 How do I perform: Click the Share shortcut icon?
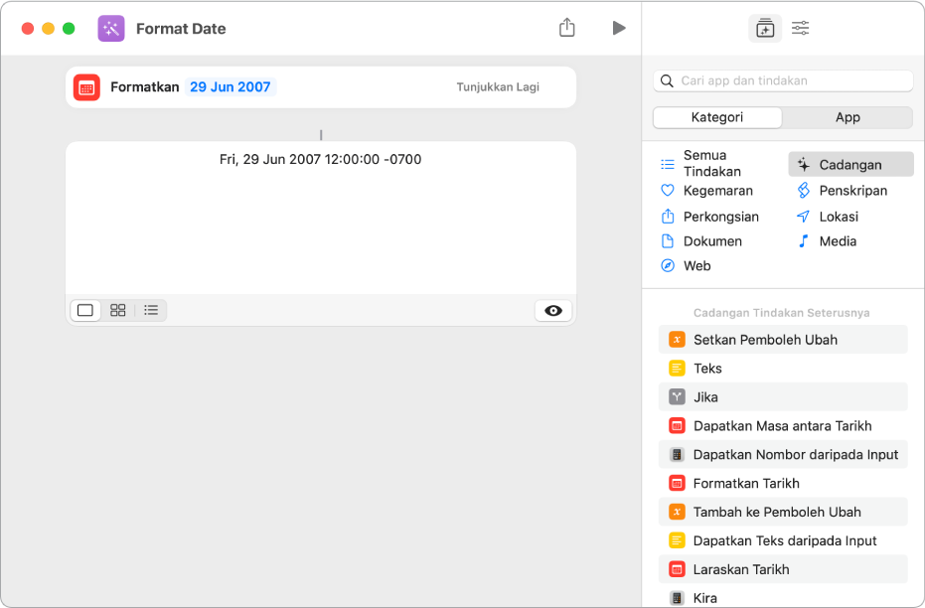566,28
